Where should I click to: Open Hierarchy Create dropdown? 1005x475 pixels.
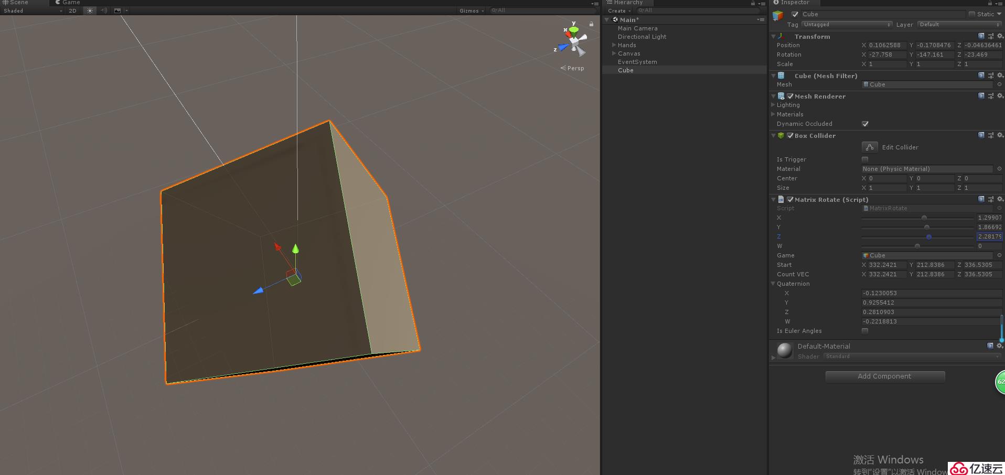click(x=619, y=10)
